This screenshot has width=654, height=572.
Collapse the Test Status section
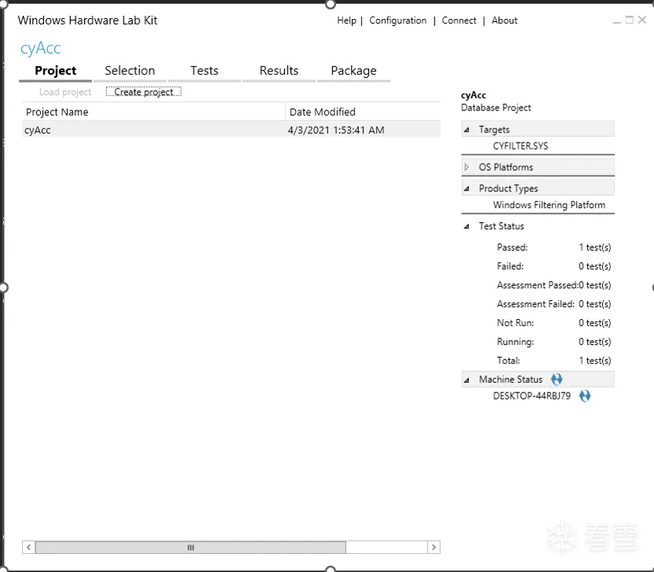(x=467, y=226)
